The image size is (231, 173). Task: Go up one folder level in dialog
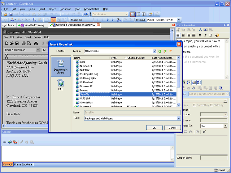coord(165,51)
